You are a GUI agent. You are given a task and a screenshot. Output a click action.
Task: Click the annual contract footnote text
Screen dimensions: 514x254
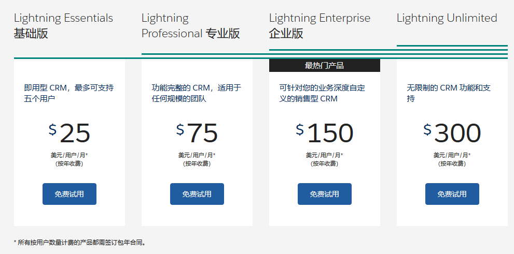79,242
